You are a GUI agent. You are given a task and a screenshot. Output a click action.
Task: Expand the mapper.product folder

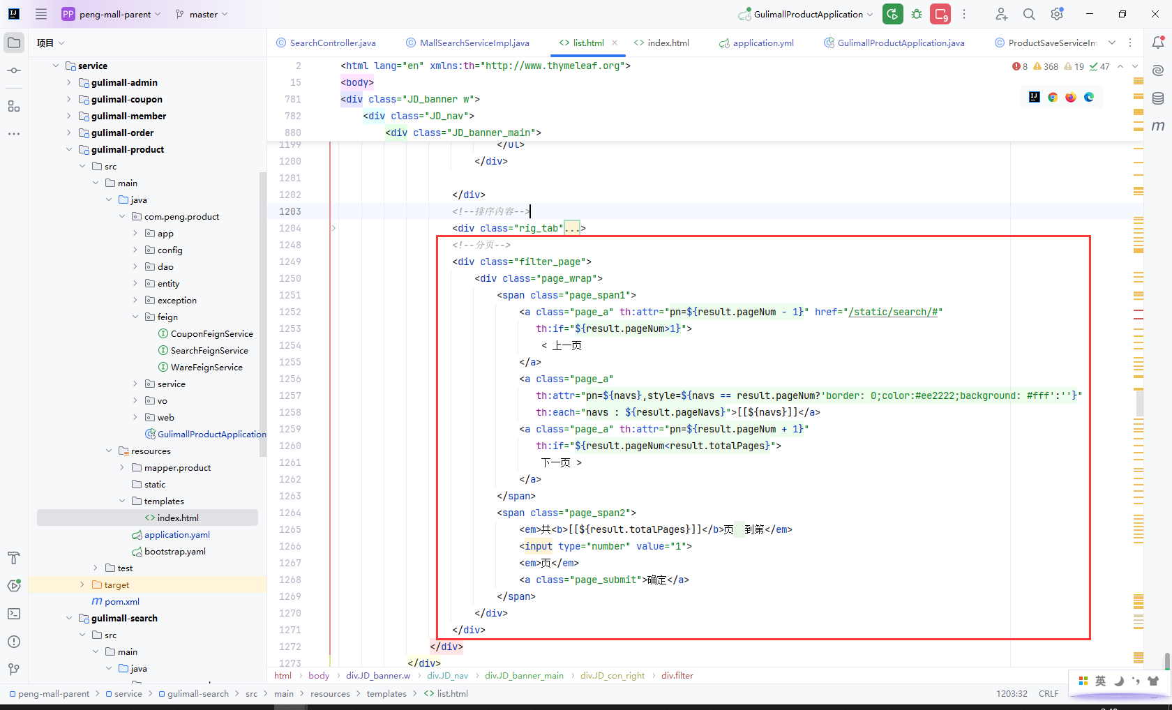(x=122, y=467)
